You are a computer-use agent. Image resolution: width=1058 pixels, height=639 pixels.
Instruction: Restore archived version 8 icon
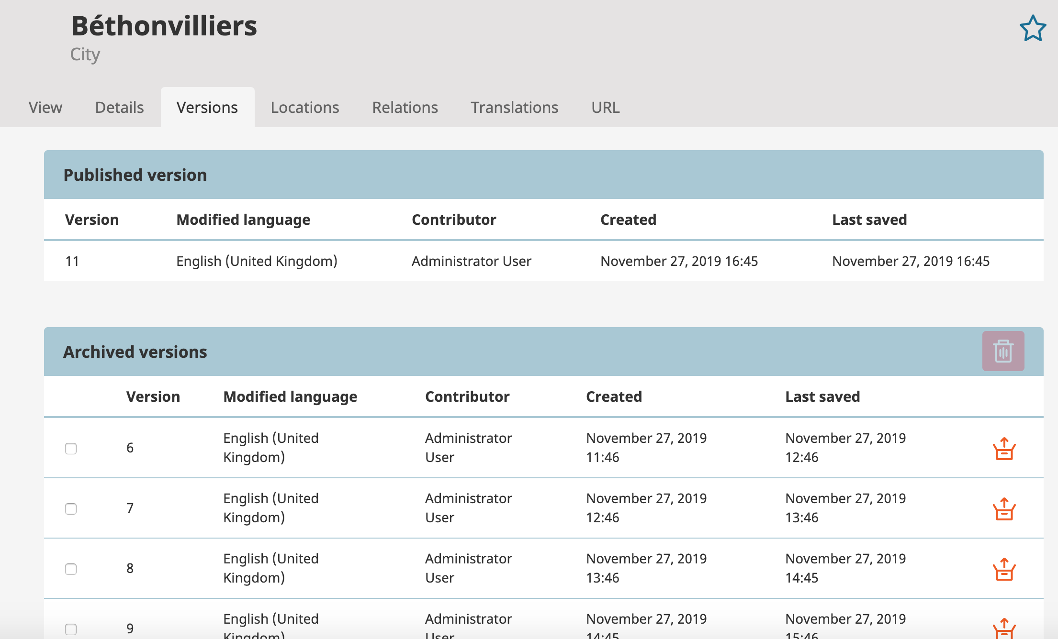(x=1004, y=569)
